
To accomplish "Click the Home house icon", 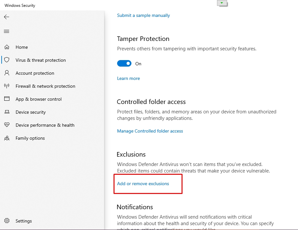I will pos(7,47).
